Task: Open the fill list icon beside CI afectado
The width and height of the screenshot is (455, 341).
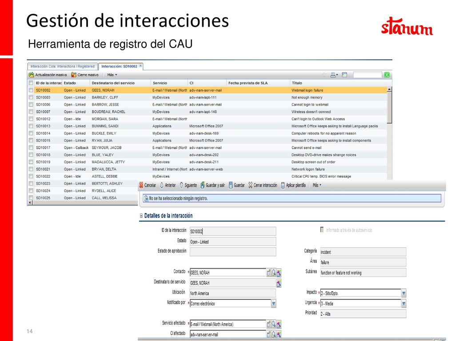Action: (269, 334)
